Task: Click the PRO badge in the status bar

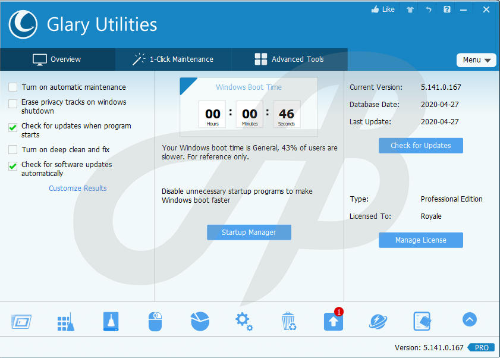Action: [481, 347]
